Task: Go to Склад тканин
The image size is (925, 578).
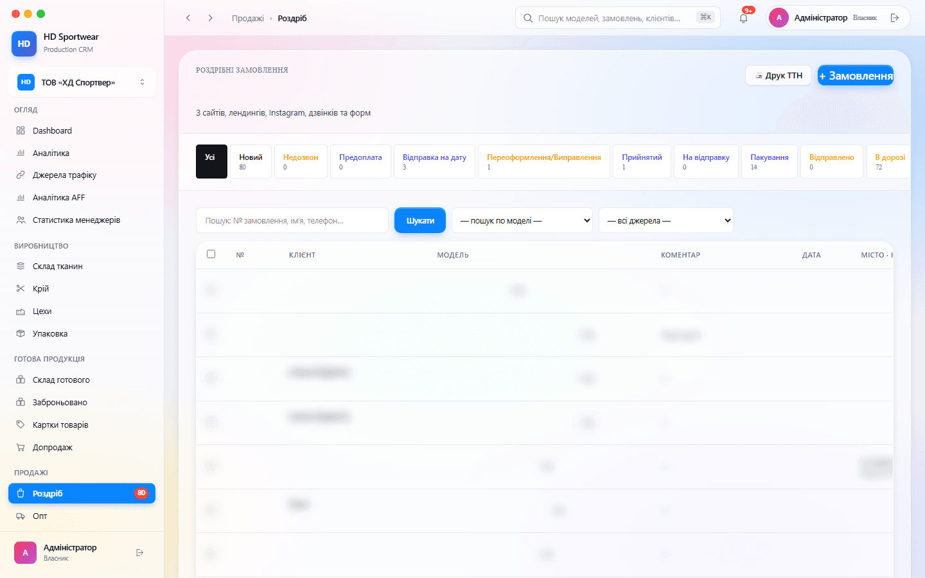Action: (x=82, y=266)
